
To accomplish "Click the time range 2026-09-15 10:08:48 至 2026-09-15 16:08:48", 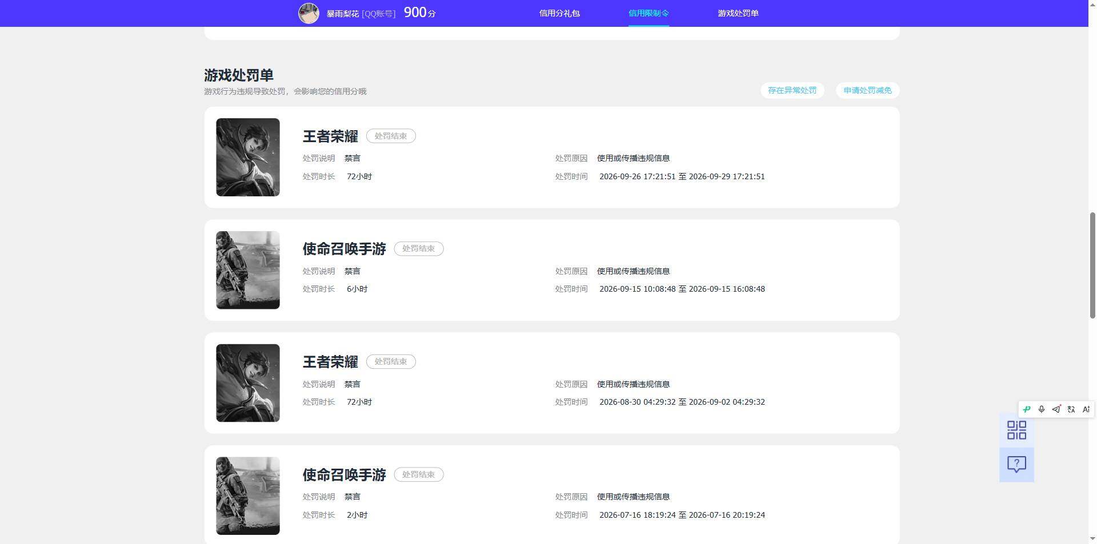I will tap(682, 289).
